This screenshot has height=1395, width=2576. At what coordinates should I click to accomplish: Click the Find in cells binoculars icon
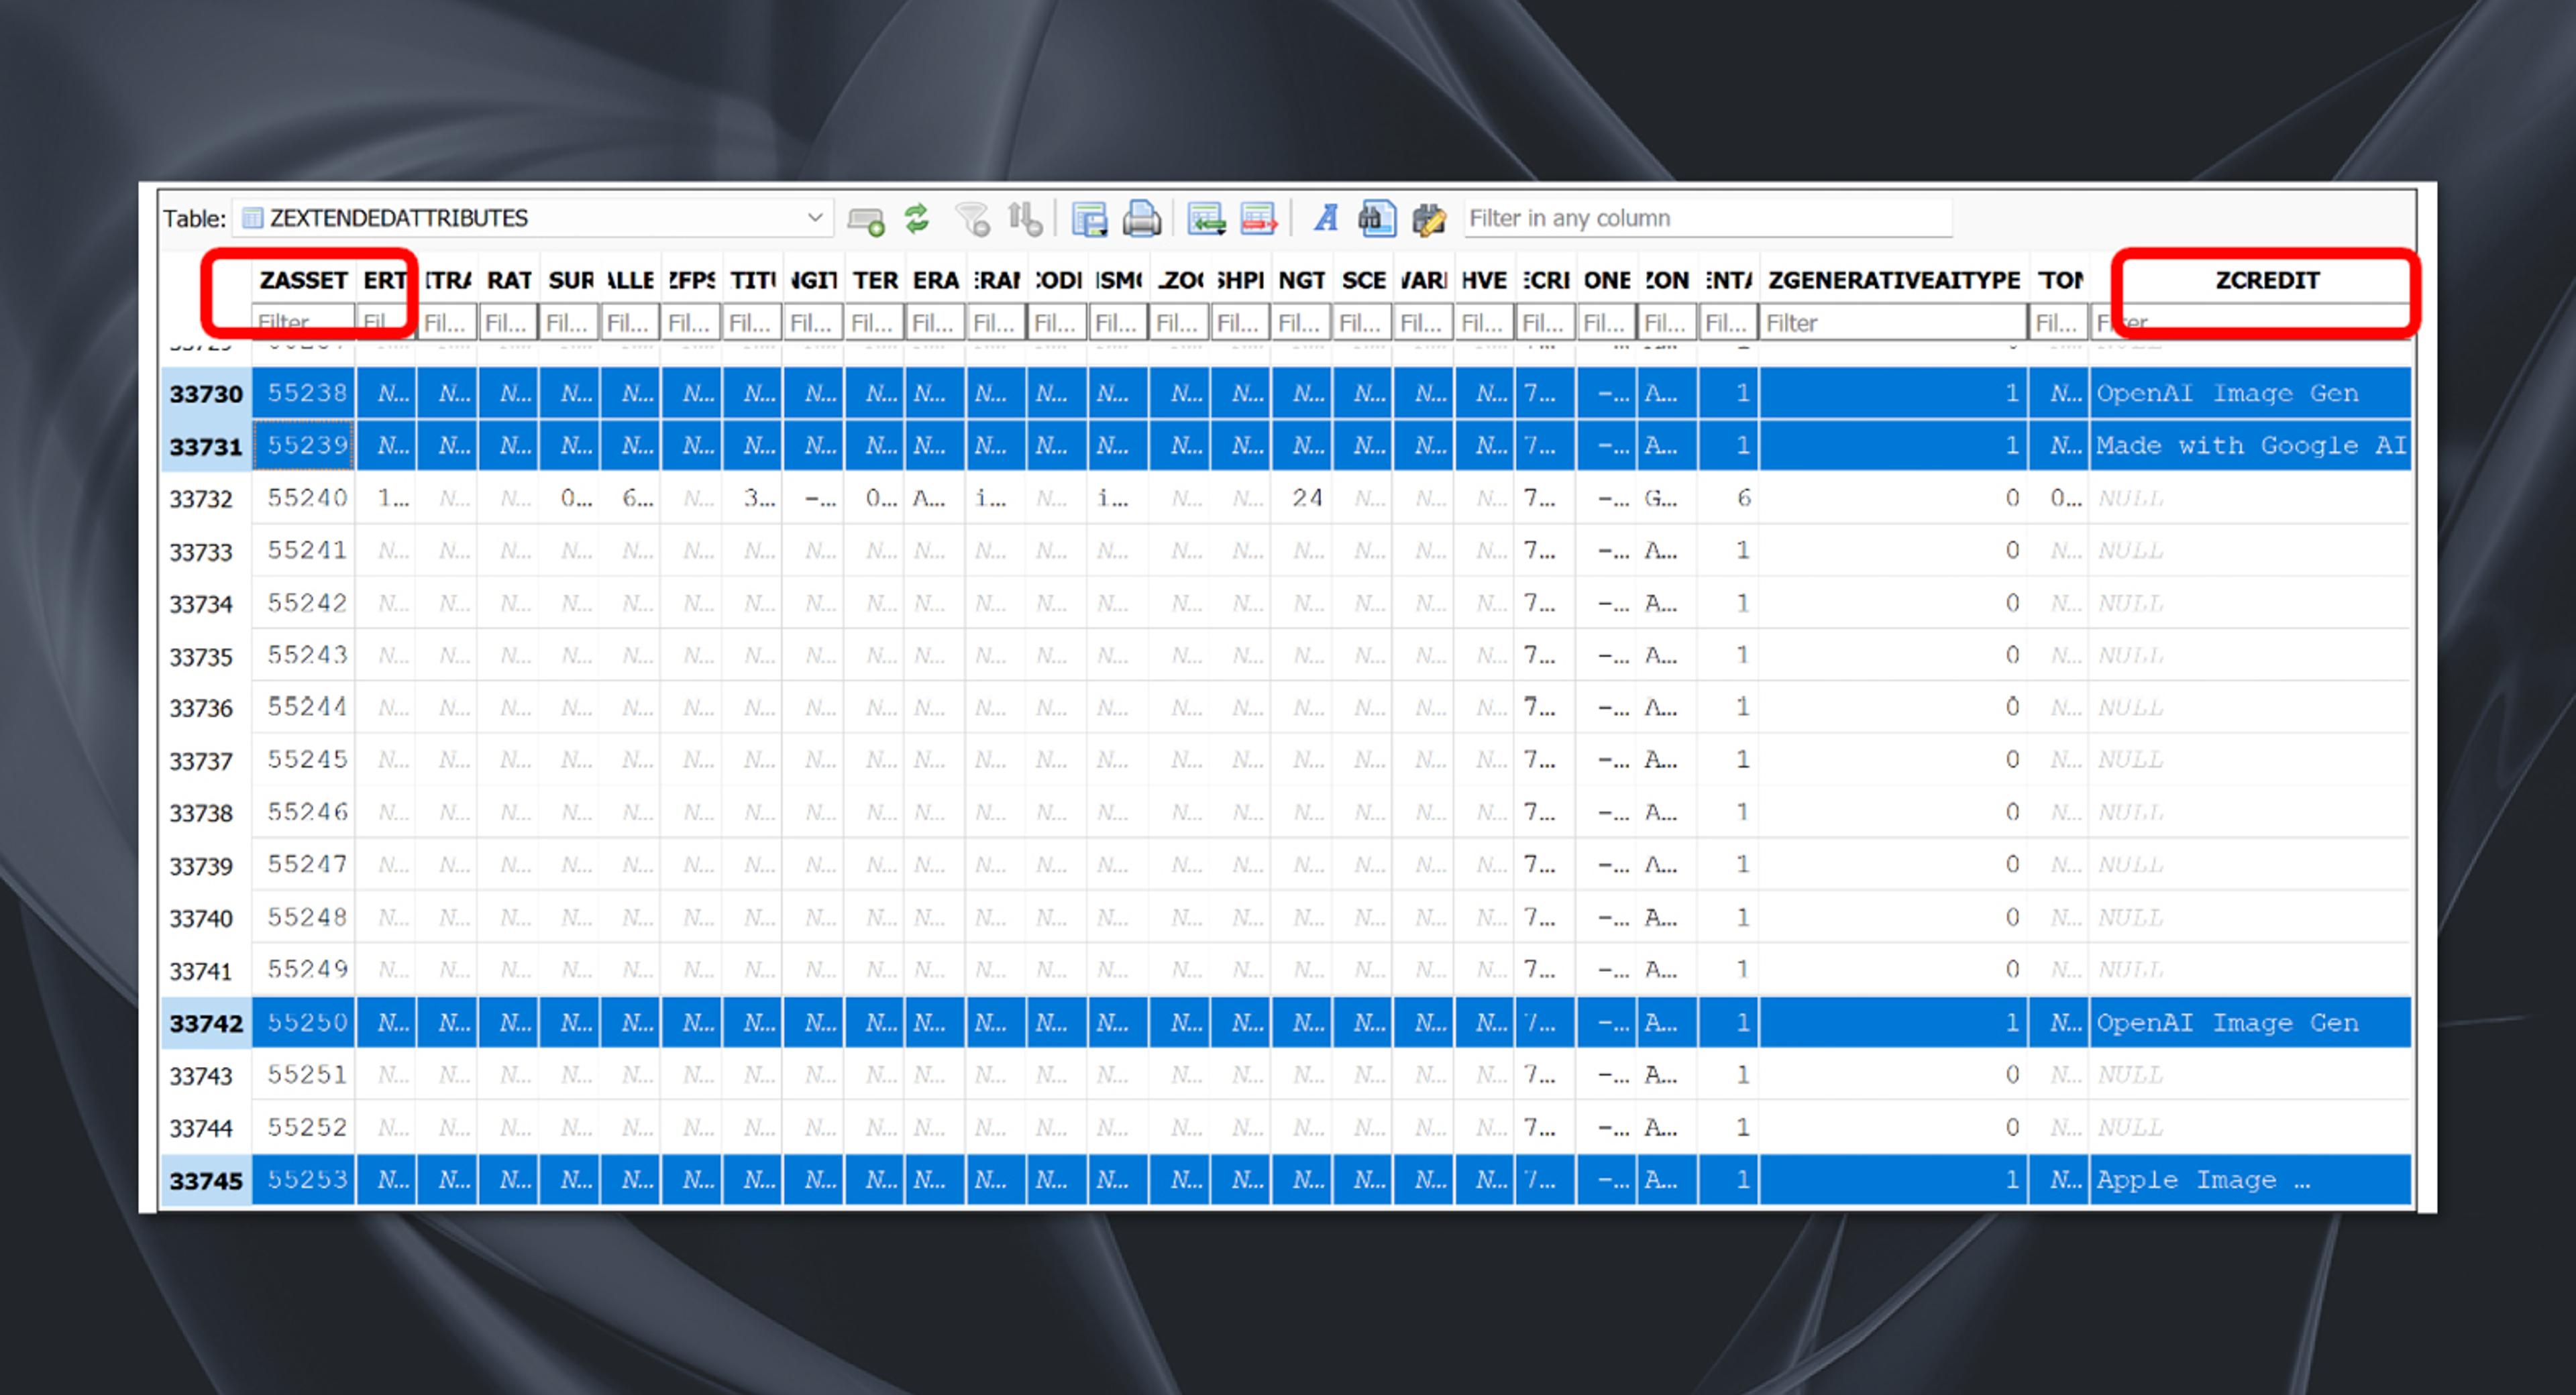point(1377,218)
